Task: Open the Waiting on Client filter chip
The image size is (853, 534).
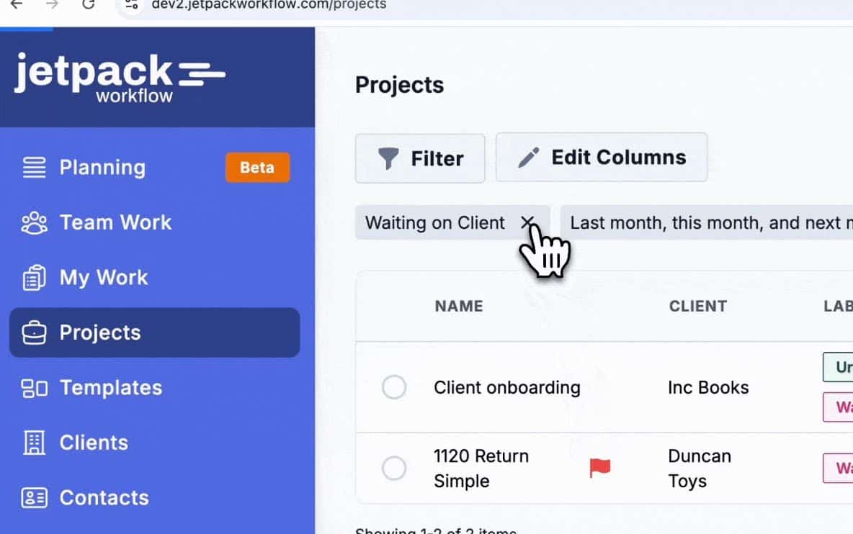Action: pyautogui.click(x=434, y=223)
